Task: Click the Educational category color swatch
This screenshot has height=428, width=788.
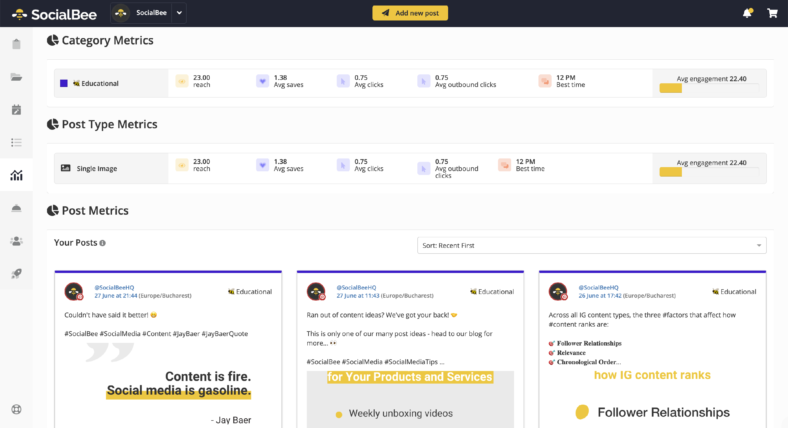Action: click(64, 83)
